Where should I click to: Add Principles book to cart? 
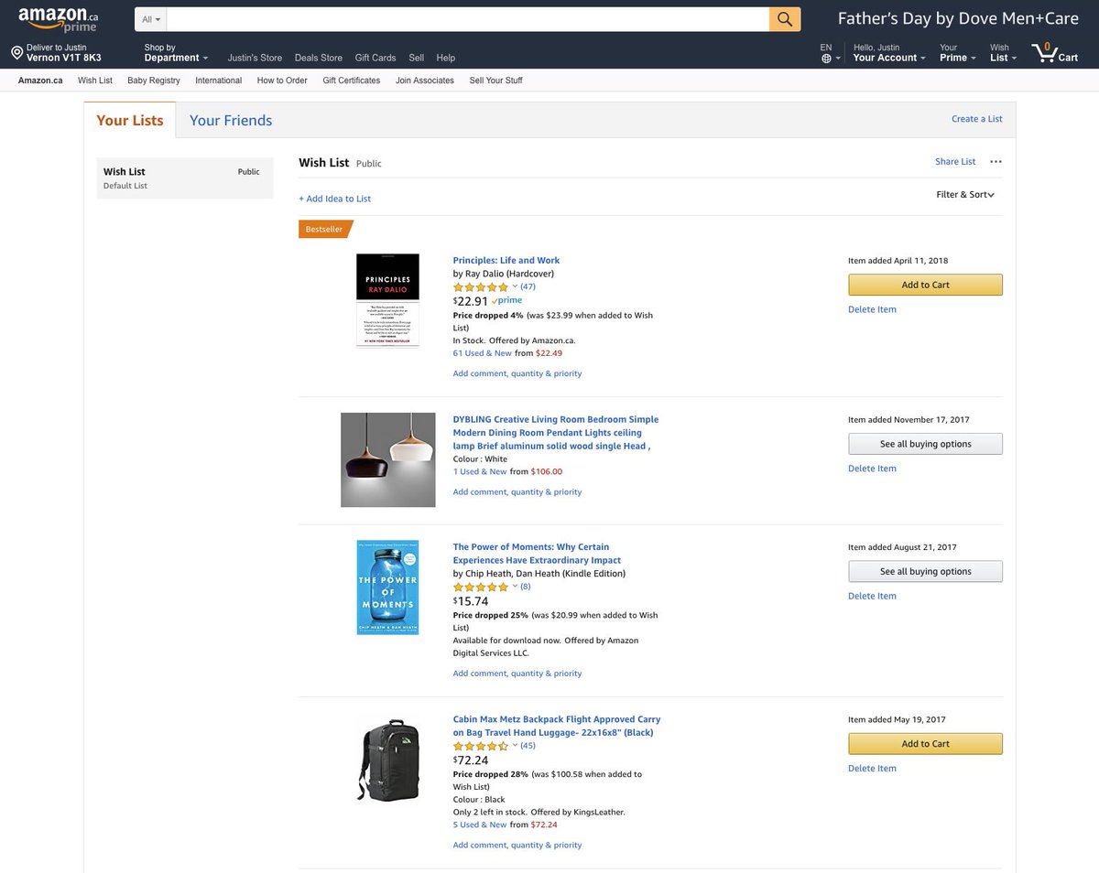click(925, 285)
